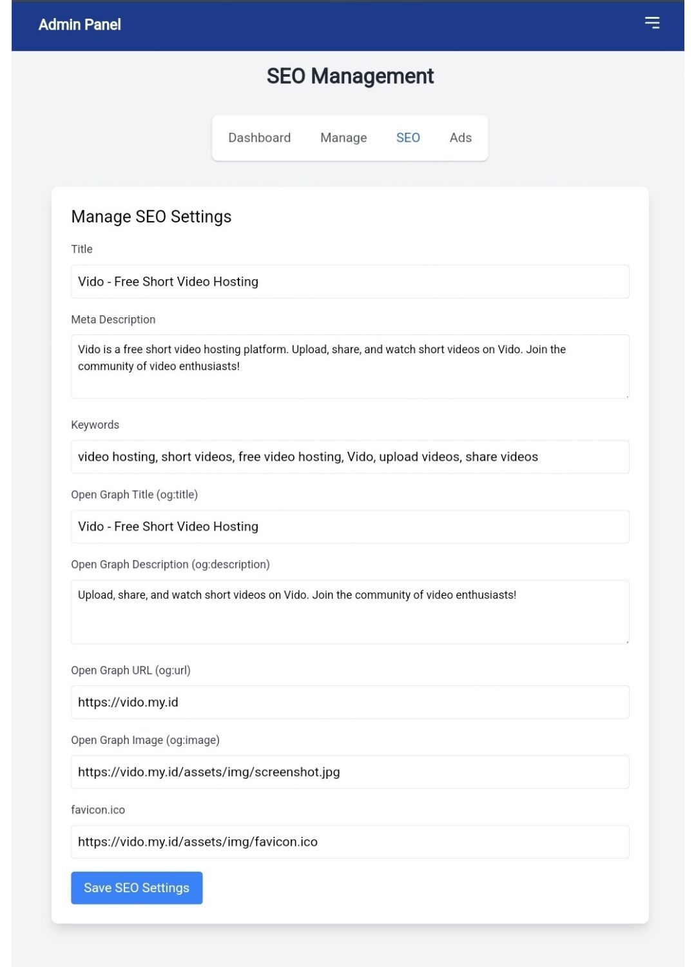Image resolution: width=696 pixels, height=967 pixels.
Task: Select the SEO tab
Action: click(x=408, y=138)
